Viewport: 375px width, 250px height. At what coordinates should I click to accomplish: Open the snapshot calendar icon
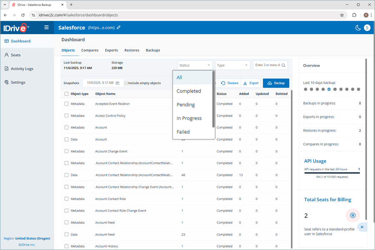click(117, 83)
